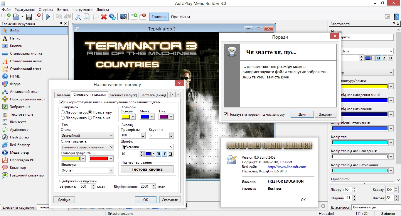Open the Стиль dropdown showing Звичайний
401x216 pixels.
point(87,136)
